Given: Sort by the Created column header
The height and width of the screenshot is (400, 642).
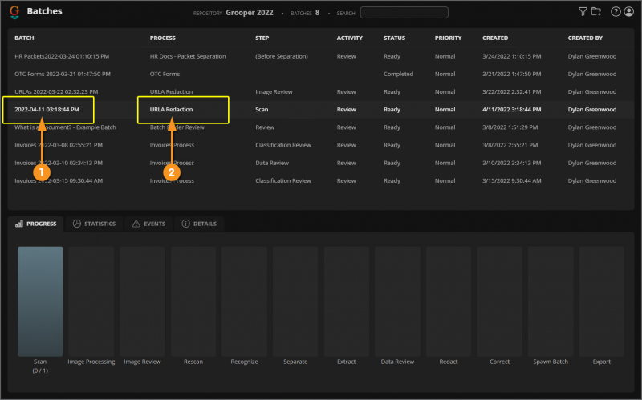Looking at the screenshot, I should coord(495,38).
